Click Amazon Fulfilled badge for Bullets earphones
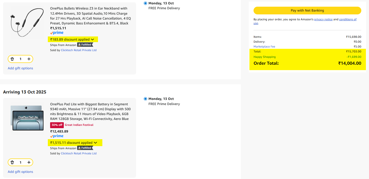 [85, 45]
